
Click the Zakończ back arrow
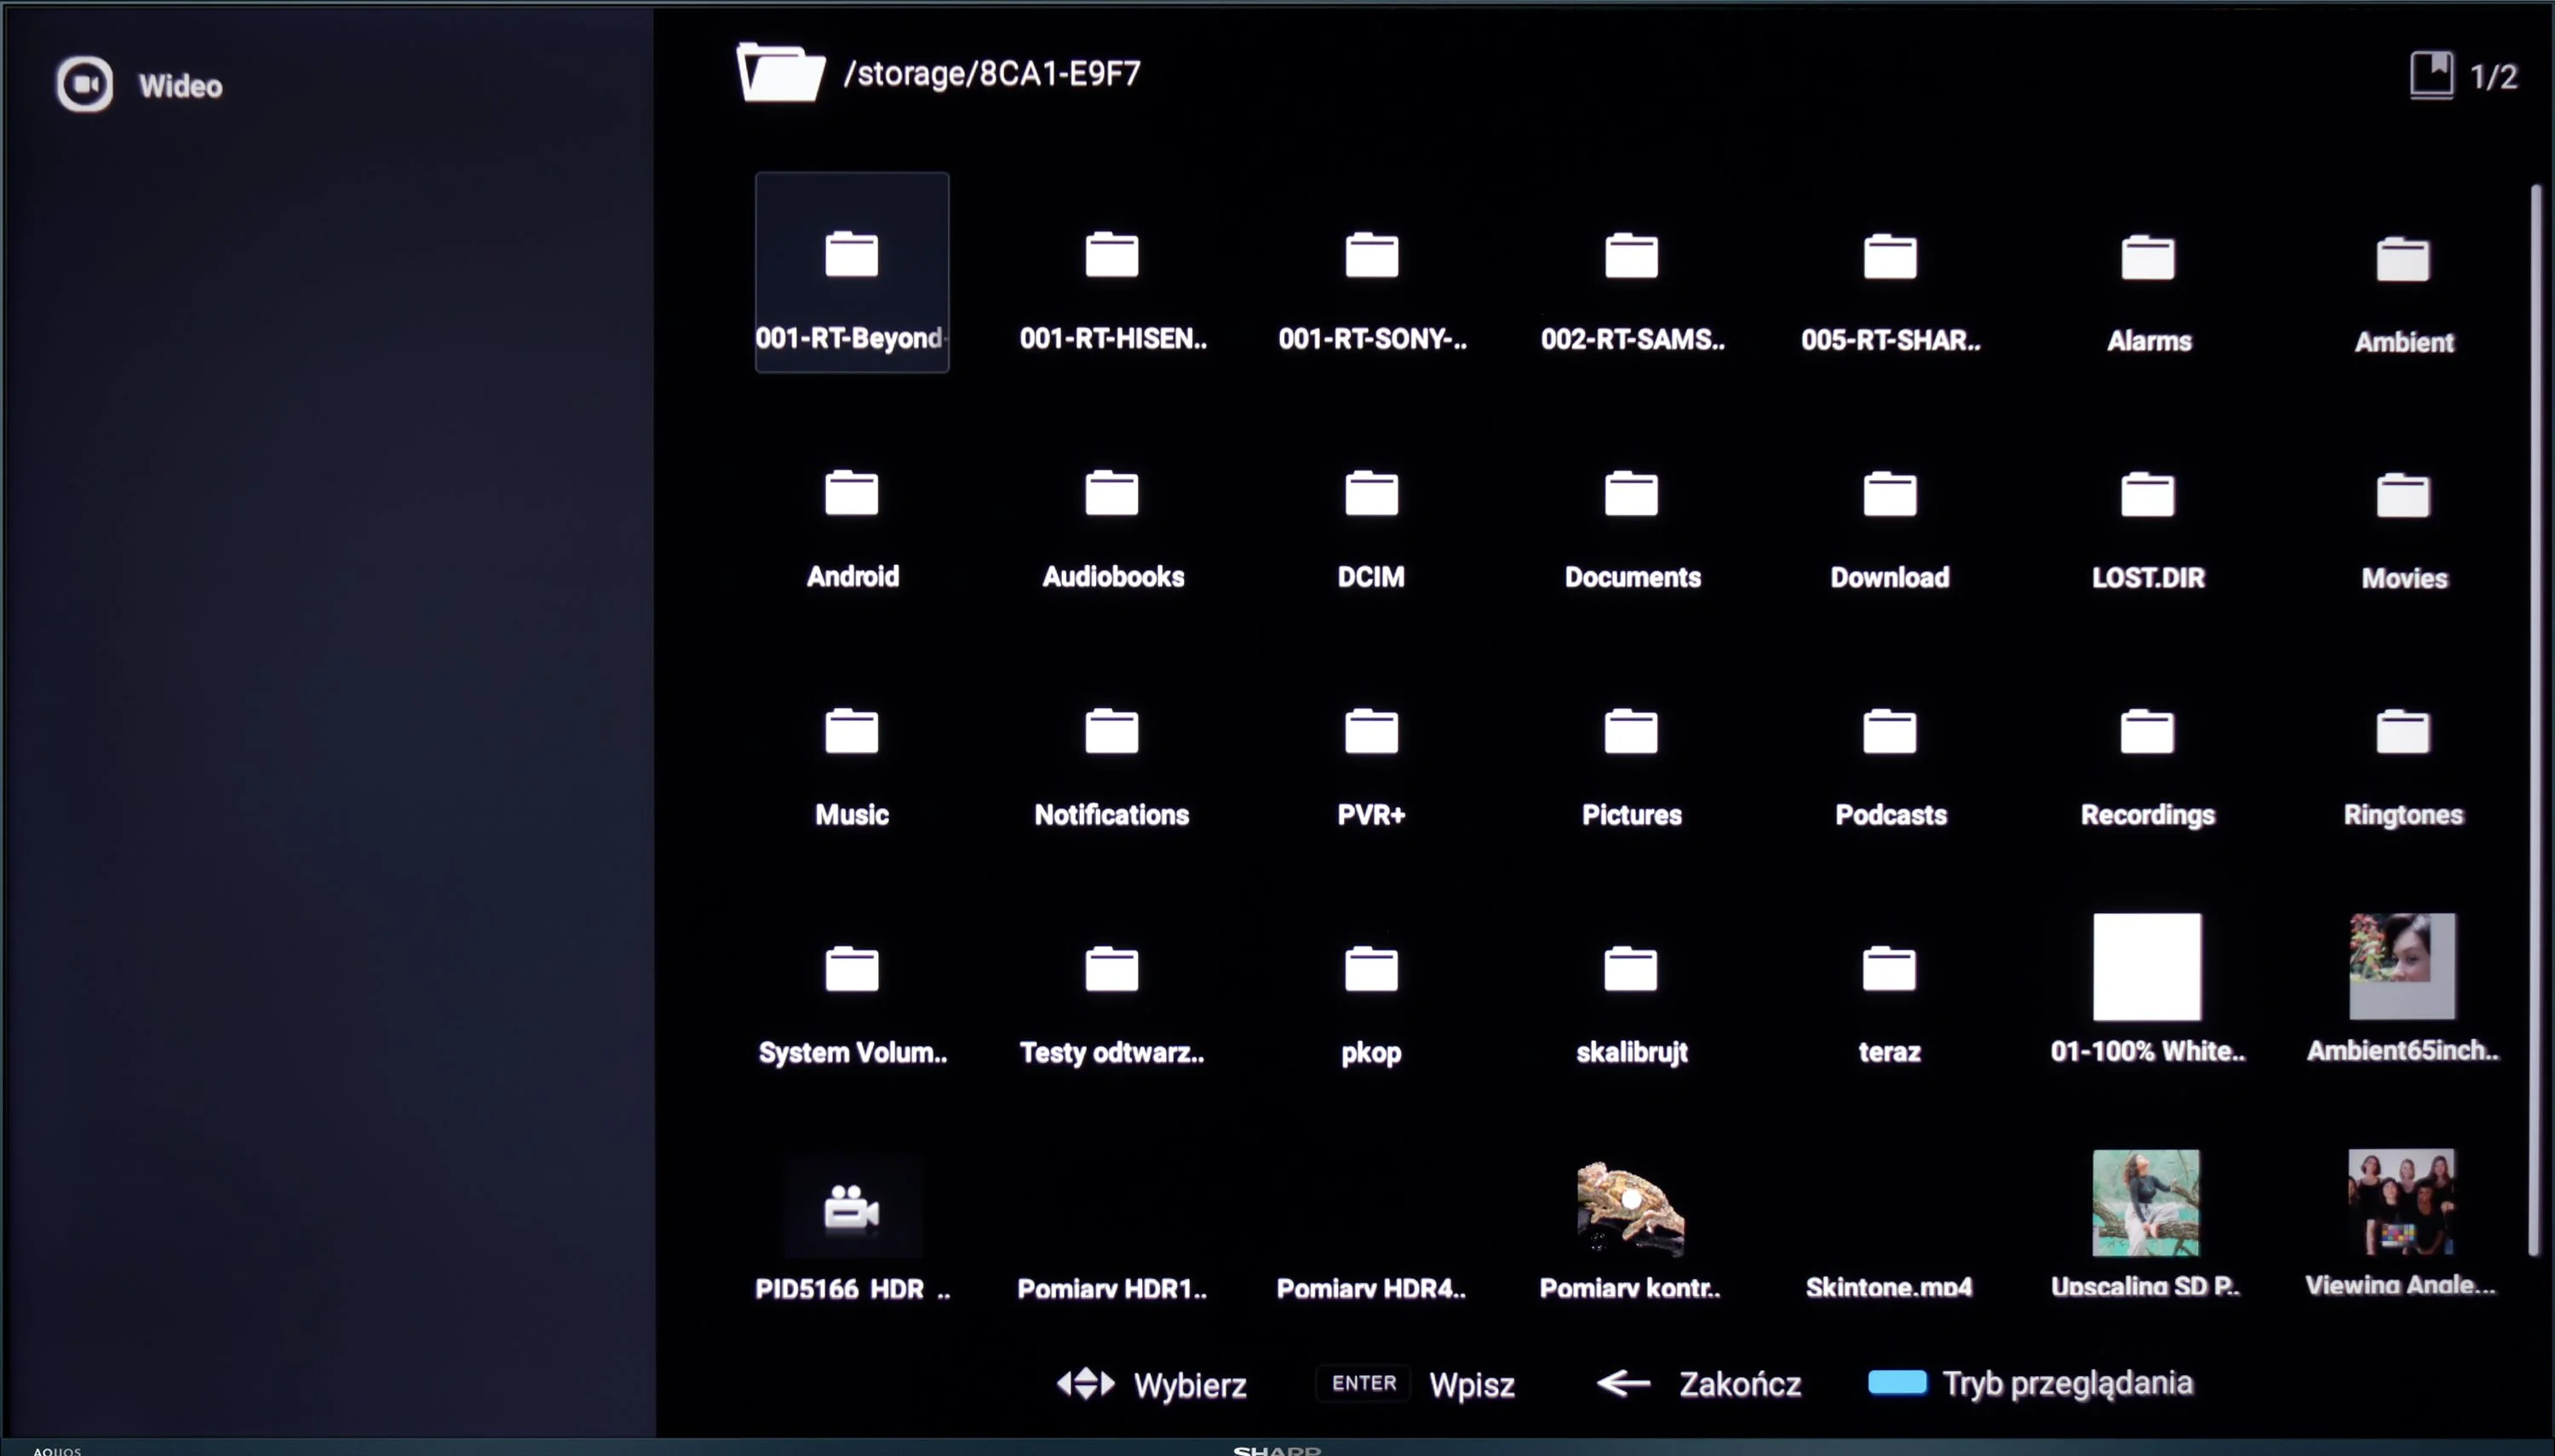tap(1623, 1383)
